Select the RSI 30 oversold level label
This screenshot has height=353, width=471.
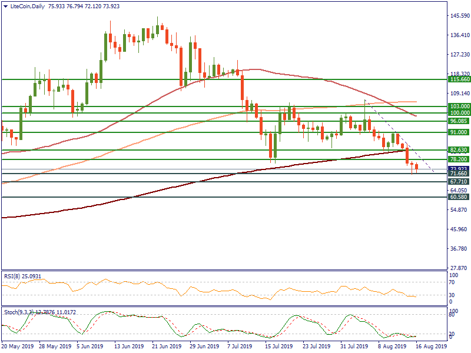point(452,295)
